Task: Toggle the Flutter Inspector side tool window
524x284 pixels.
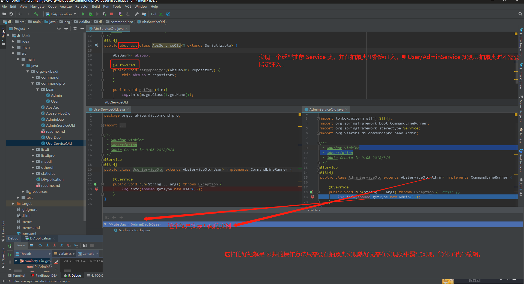Action: [521, 43]
